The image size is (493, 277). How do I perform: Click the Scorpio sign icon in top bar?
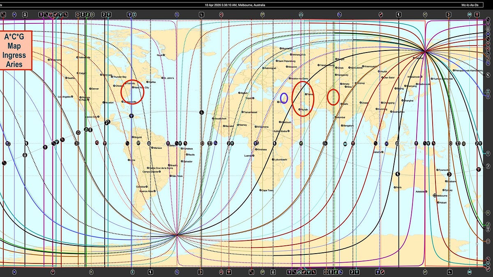(339, 14)
